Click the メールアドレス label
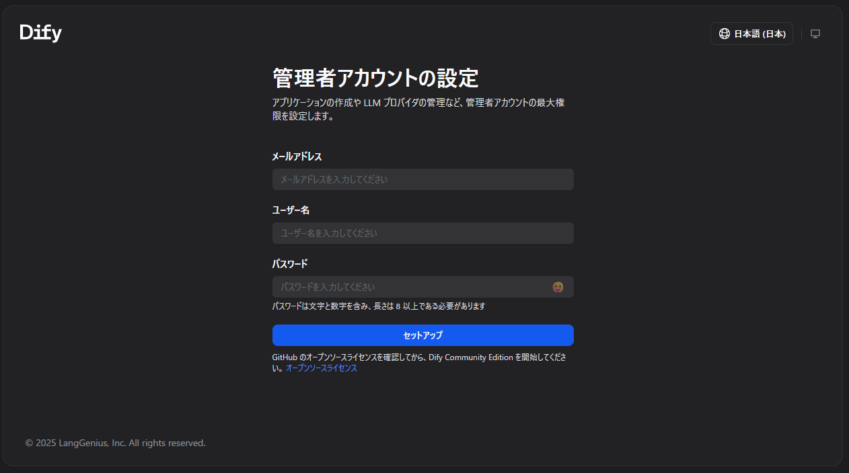 pos(297,157)
